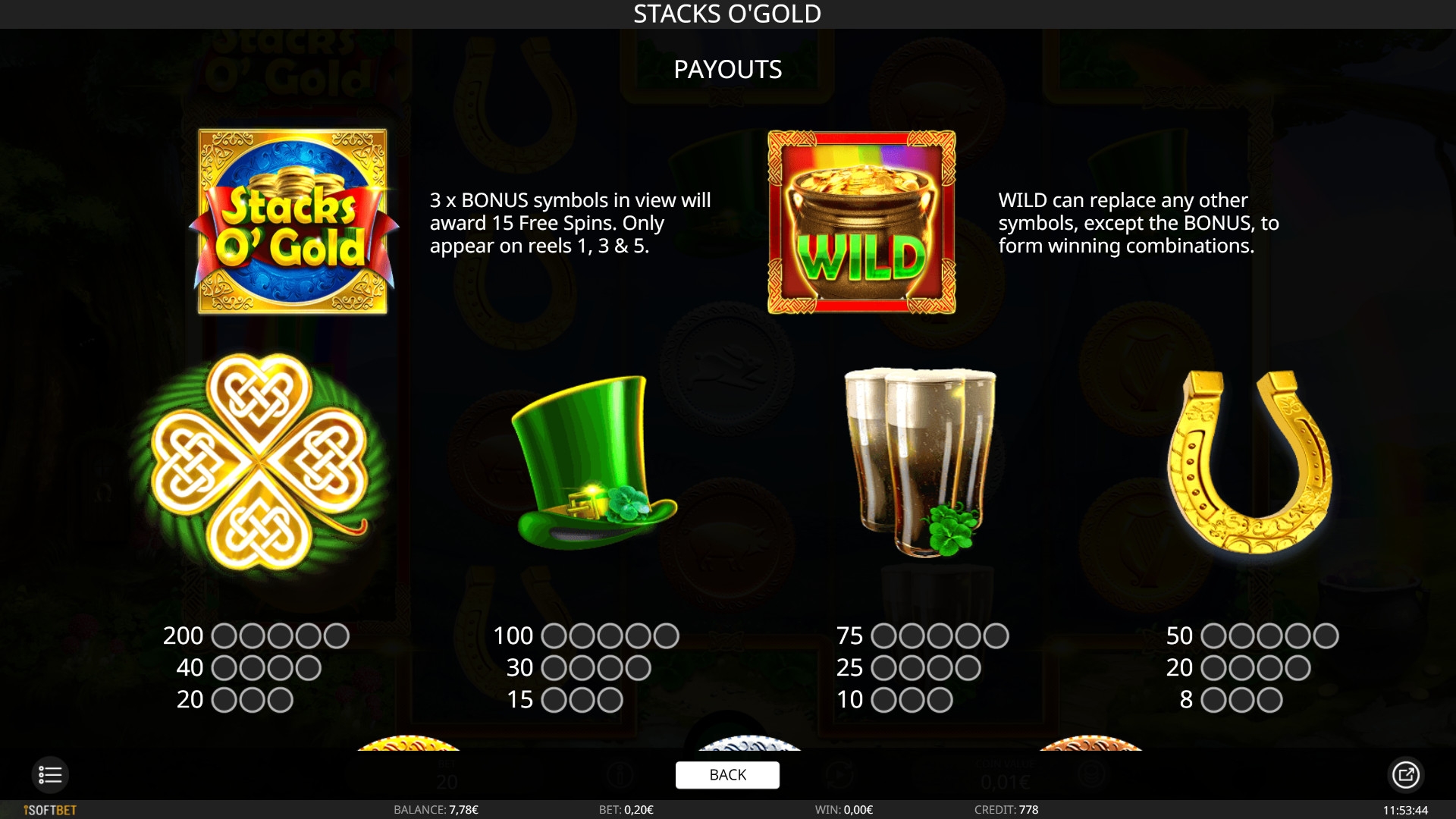Open the hamburger menu icon
This screenshot has height=819, width=1456.
(x=50, y=775)
